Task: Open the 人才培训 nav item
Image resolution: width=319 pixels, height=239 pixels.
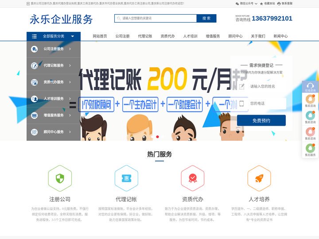Action: pos(190,36)
